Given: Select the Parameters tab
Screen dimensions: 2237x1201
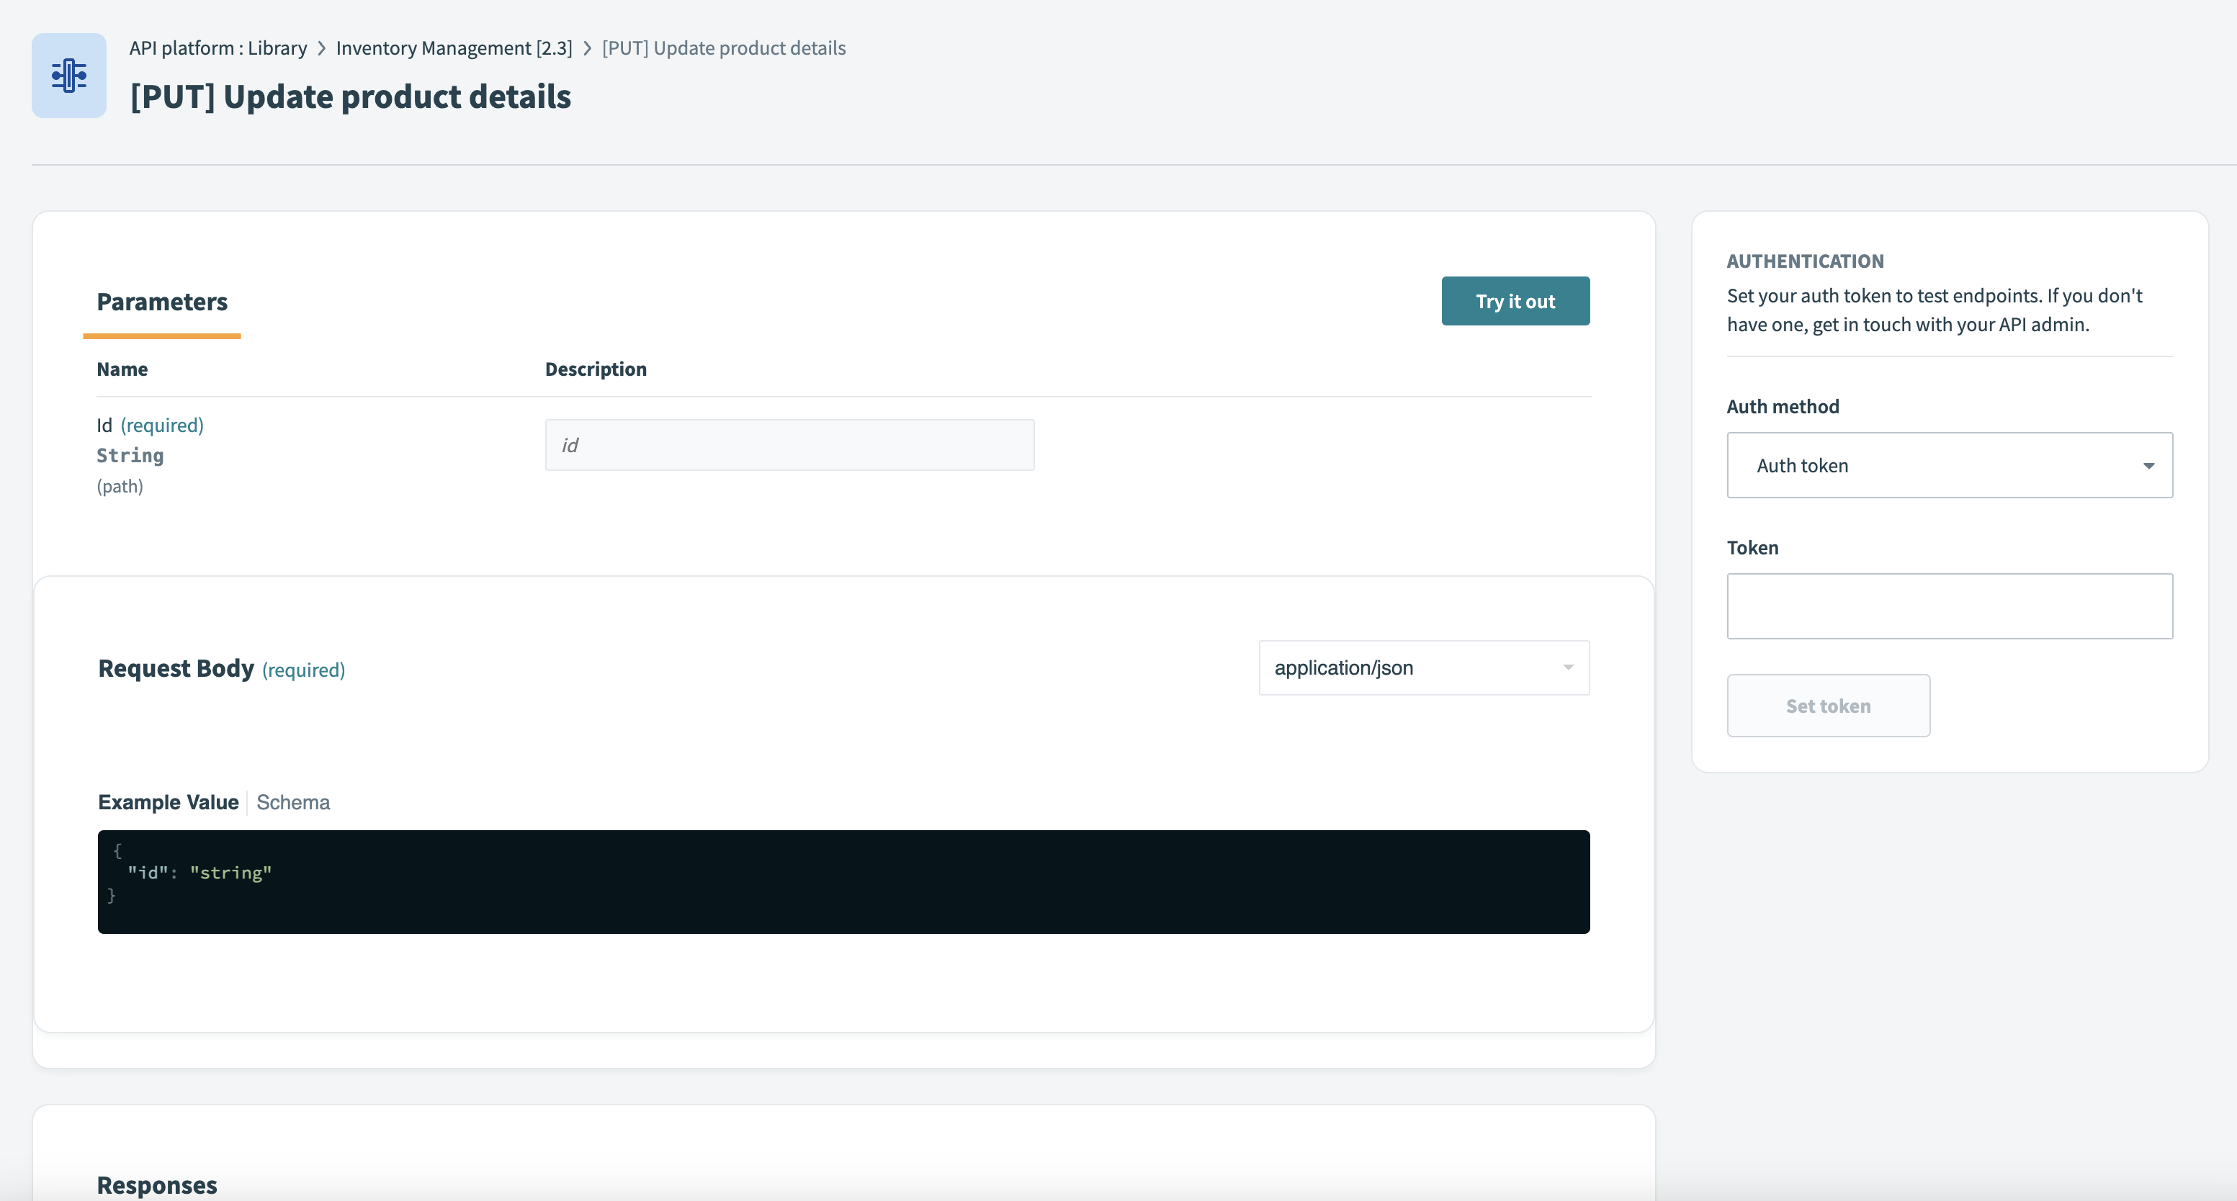Looking at the screenshot, I should pyautogui.click(x=161, y=302).
